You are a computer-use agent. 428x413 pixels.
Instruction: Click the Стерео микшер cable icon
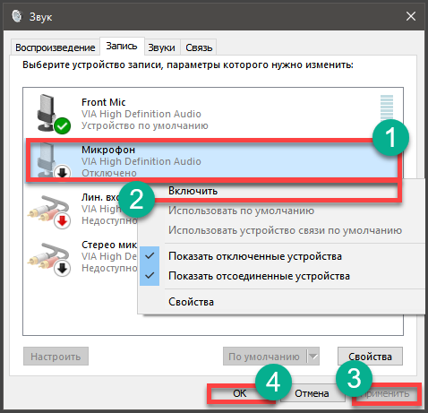[x=49, y=259]
